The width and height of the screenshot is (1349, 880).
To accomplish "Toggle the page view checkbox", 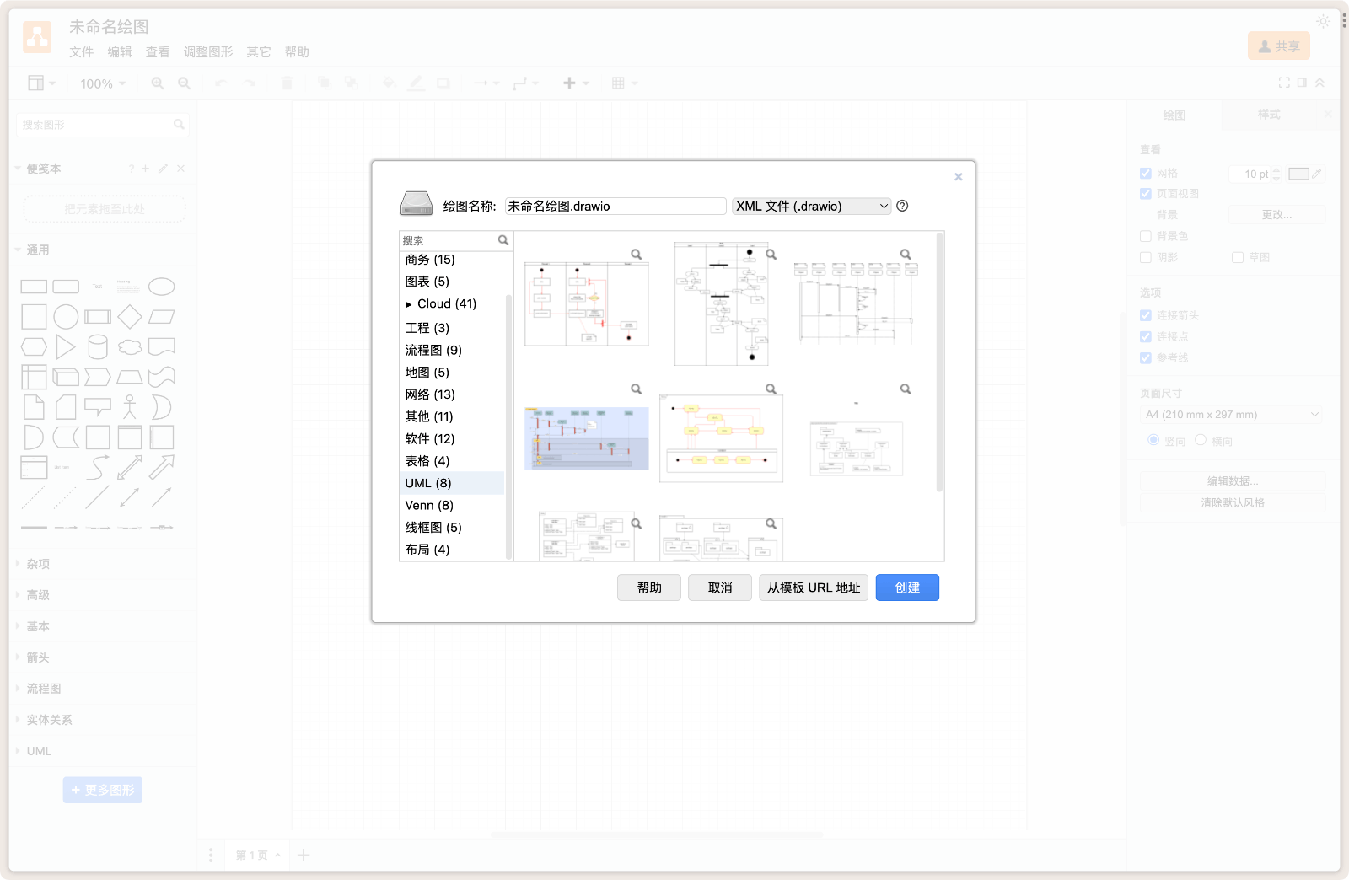I will pyautogui.click(x=1145, y=194).
